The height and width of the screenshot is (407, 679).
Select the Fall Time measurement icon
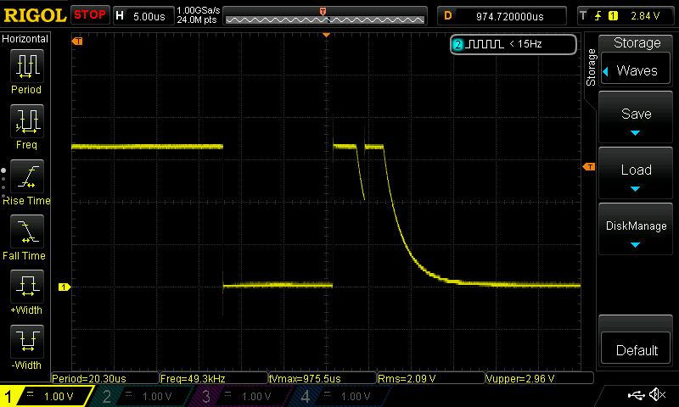[27, 231]
